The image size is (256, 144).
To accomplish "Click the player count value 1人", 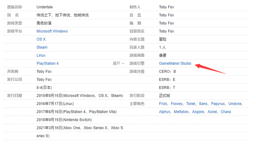I will (x=162, y=47).
